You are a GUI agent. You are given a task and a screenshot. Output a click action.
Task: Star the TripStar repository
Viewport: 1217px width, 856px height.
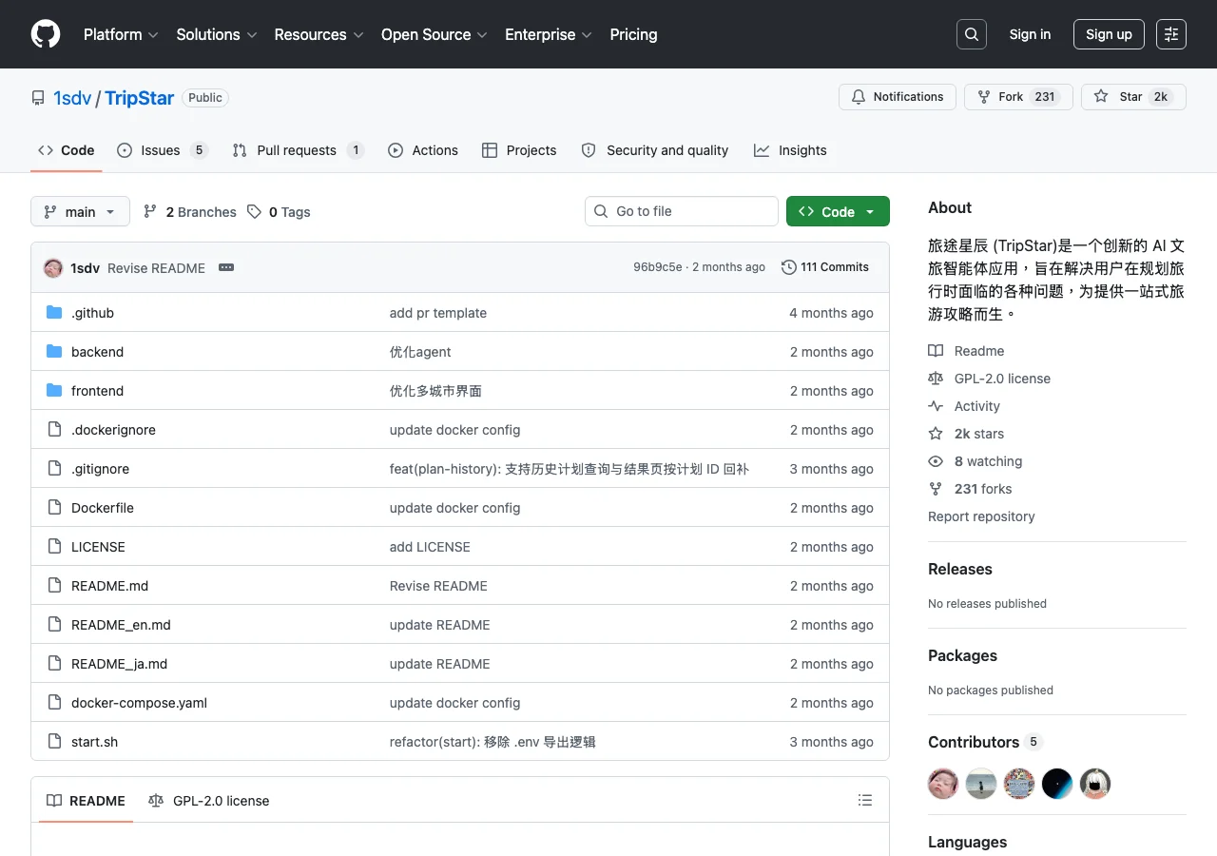[1133, 97]
